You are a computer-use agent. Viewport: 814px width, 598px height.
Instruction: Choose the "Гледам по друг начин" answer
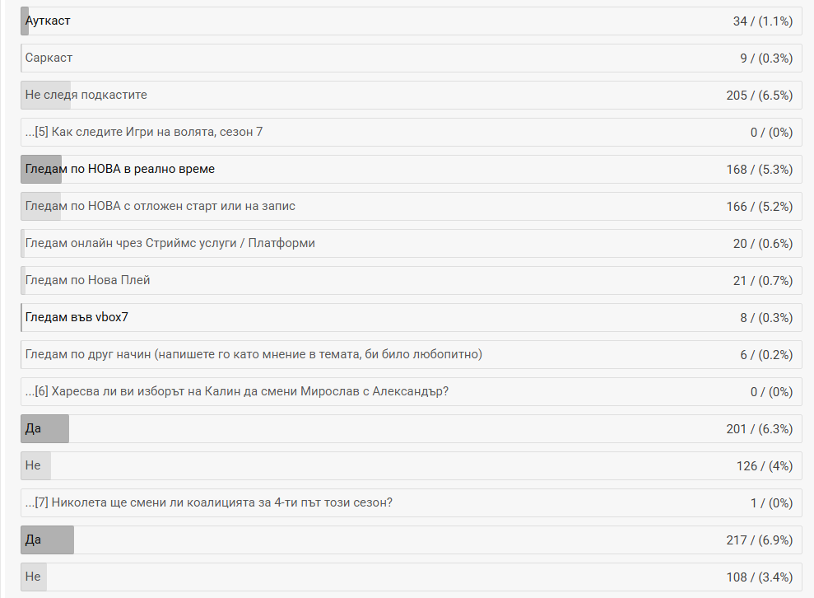254,354
